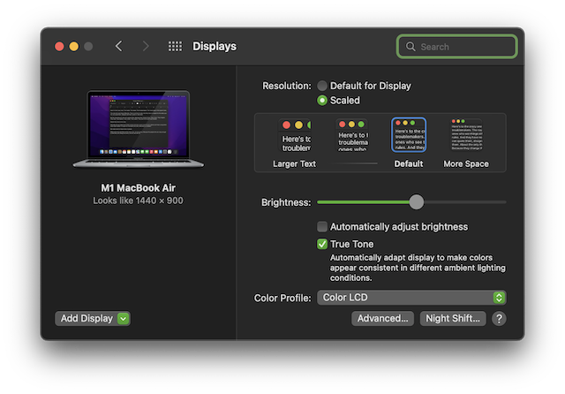The width and height of the screenshot is (565, 394).
Task: Go forward with the right chevron
Action: [146, 46]
